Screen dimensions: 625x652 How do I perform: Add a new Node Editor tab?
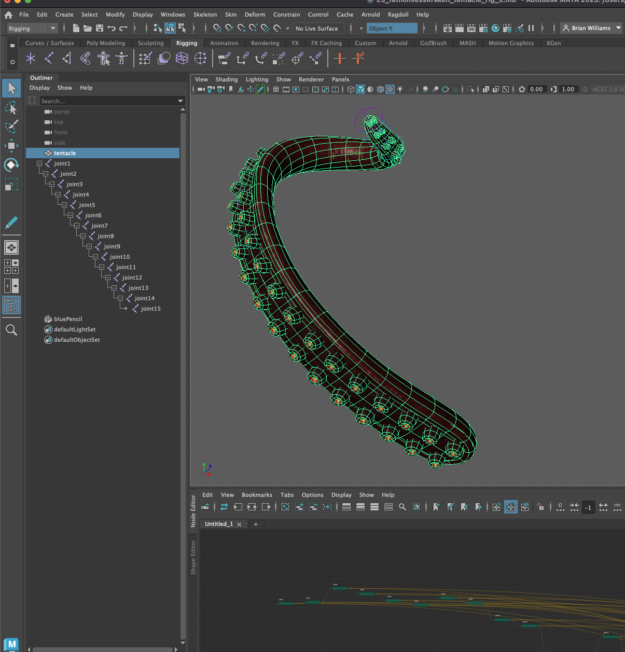[x=256, y=524]
